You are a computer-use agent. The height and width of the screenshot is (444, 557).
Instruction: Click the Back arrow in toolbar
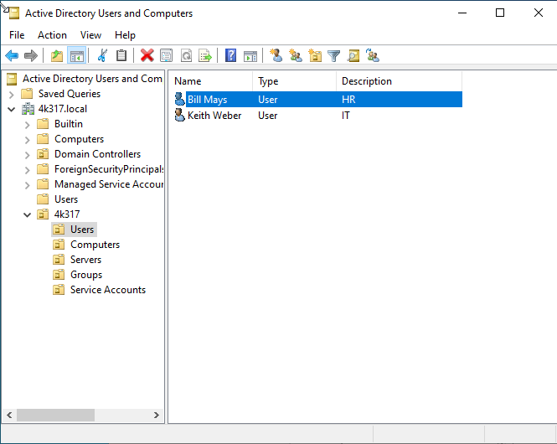[x=12, y=56]
